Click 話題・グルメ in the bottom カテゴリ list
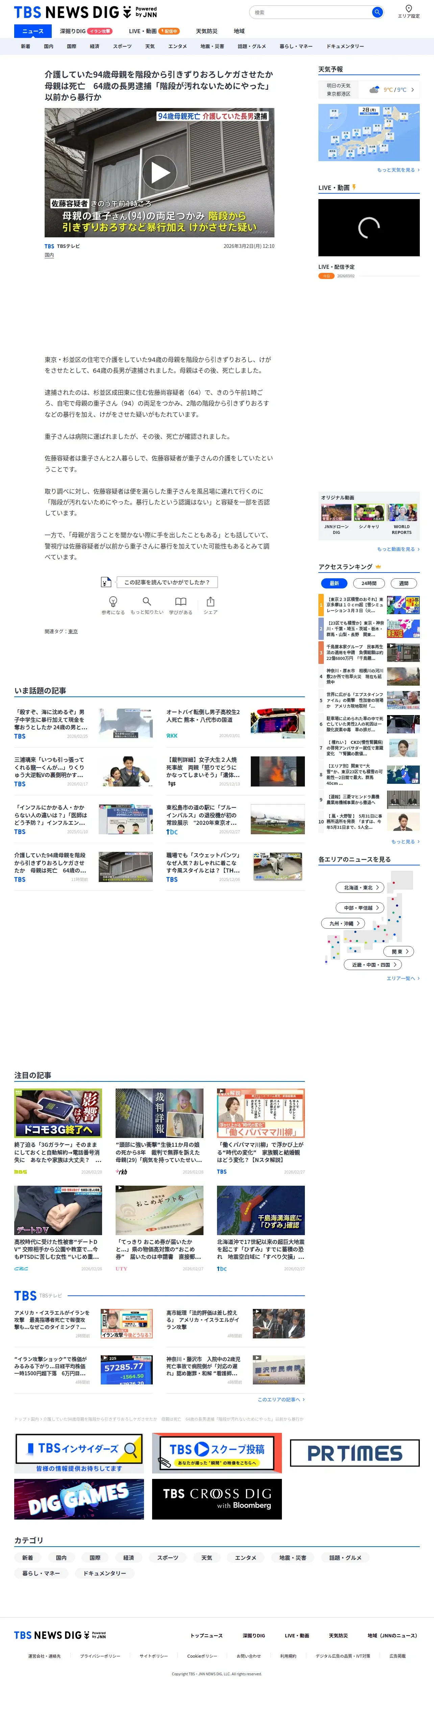This screenshot has width=434, height=1721. 345,1558
